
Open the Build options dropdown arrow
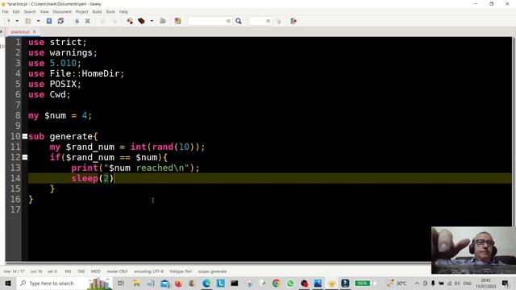click(x=152, y=21)
